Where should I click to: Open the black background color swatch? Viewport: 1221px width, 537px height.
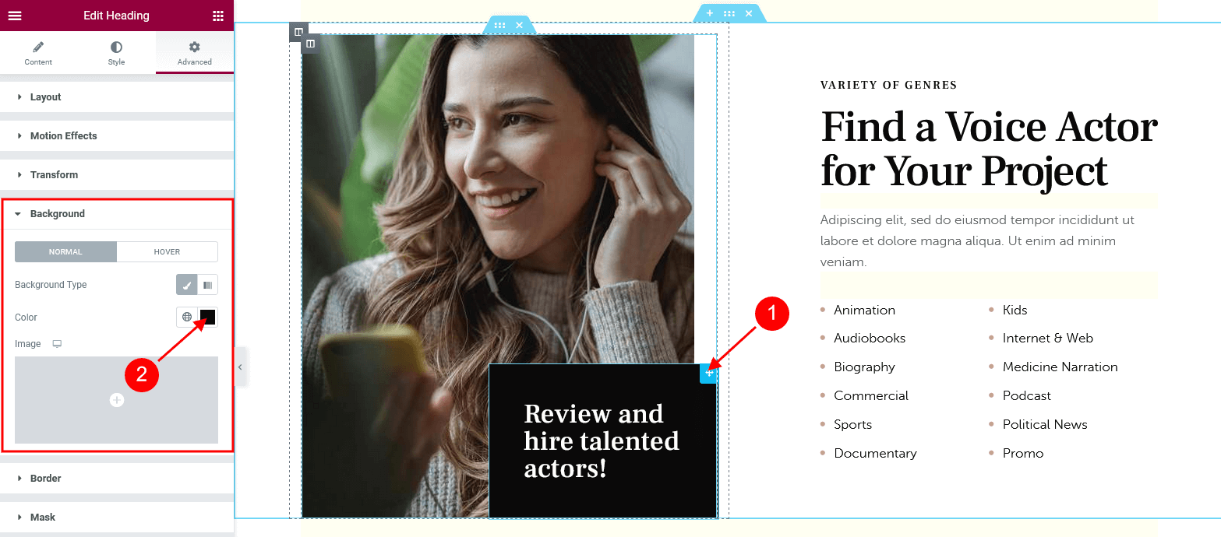[x=208, y=317]
